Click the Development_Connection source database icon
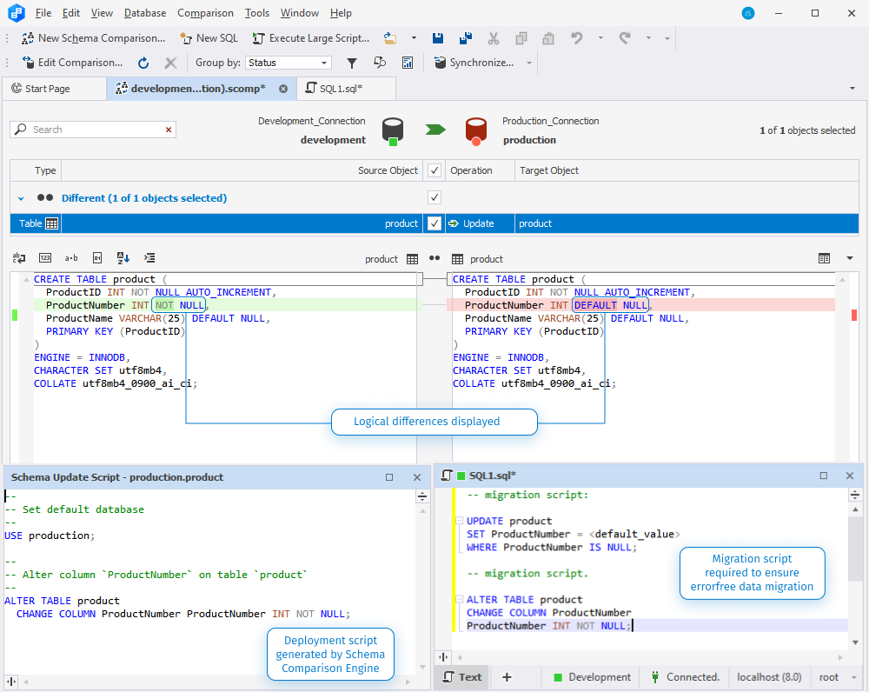 point(393,131)
